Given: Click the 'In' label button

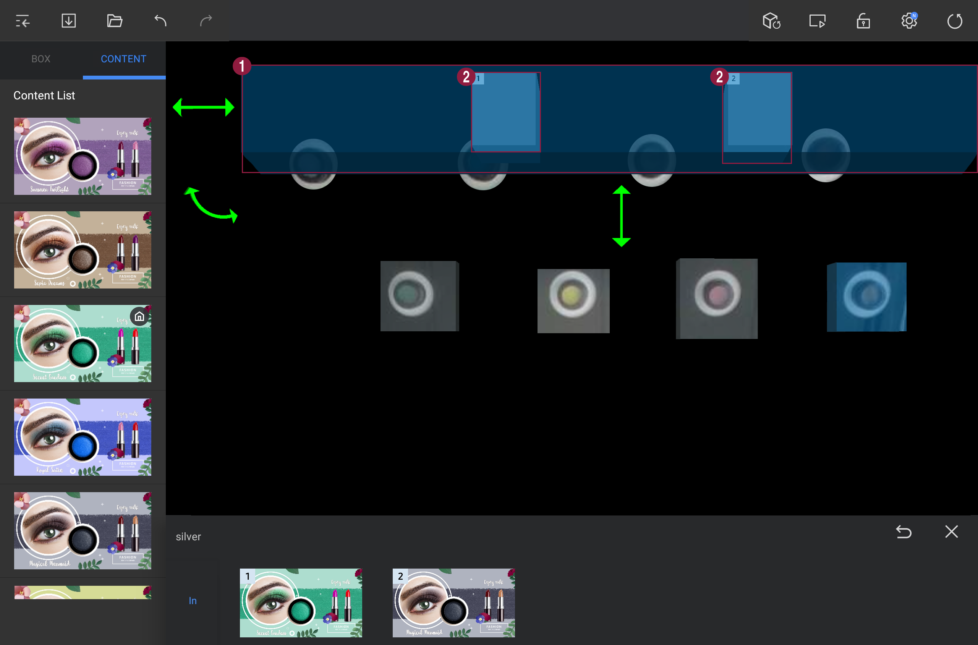Looking at the screenshot, I should (x=193, y=601).
